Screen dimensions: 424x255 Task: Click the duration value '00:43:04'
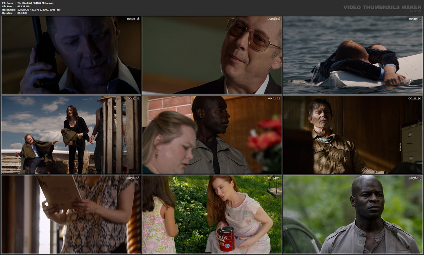[x=23, y=13]
